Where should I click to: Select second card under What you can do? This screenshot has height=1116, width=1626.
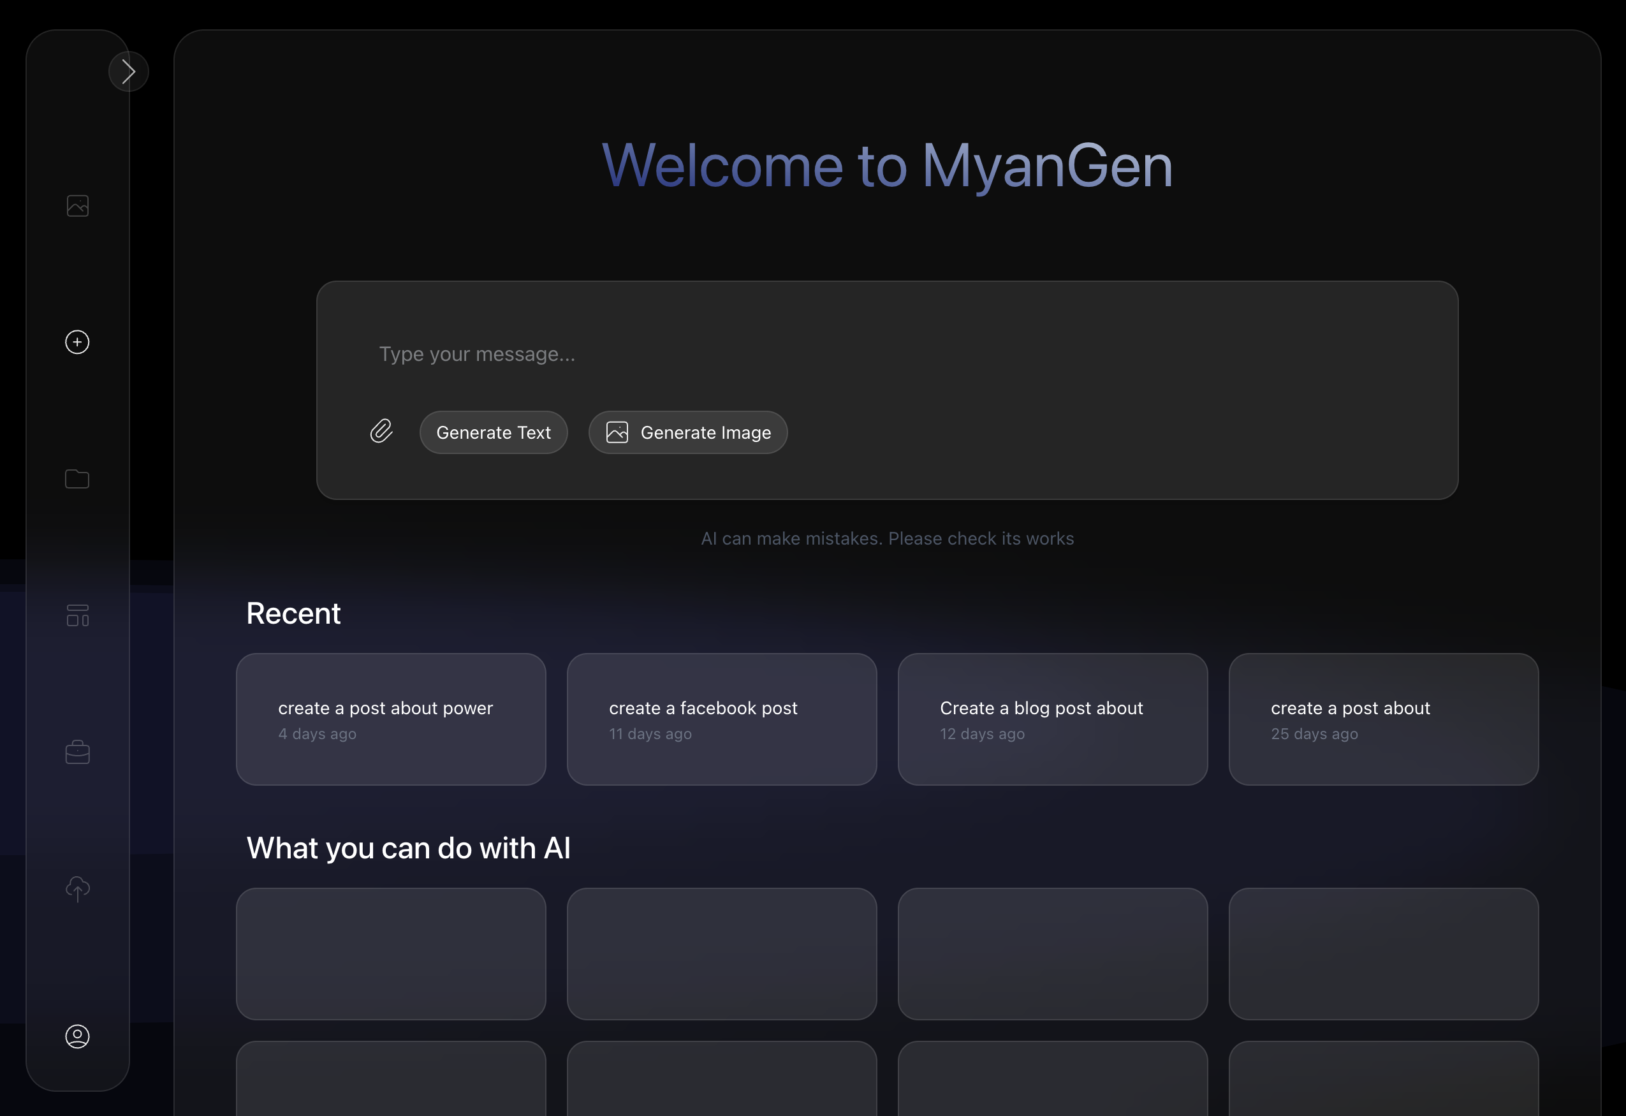(721, 953)
